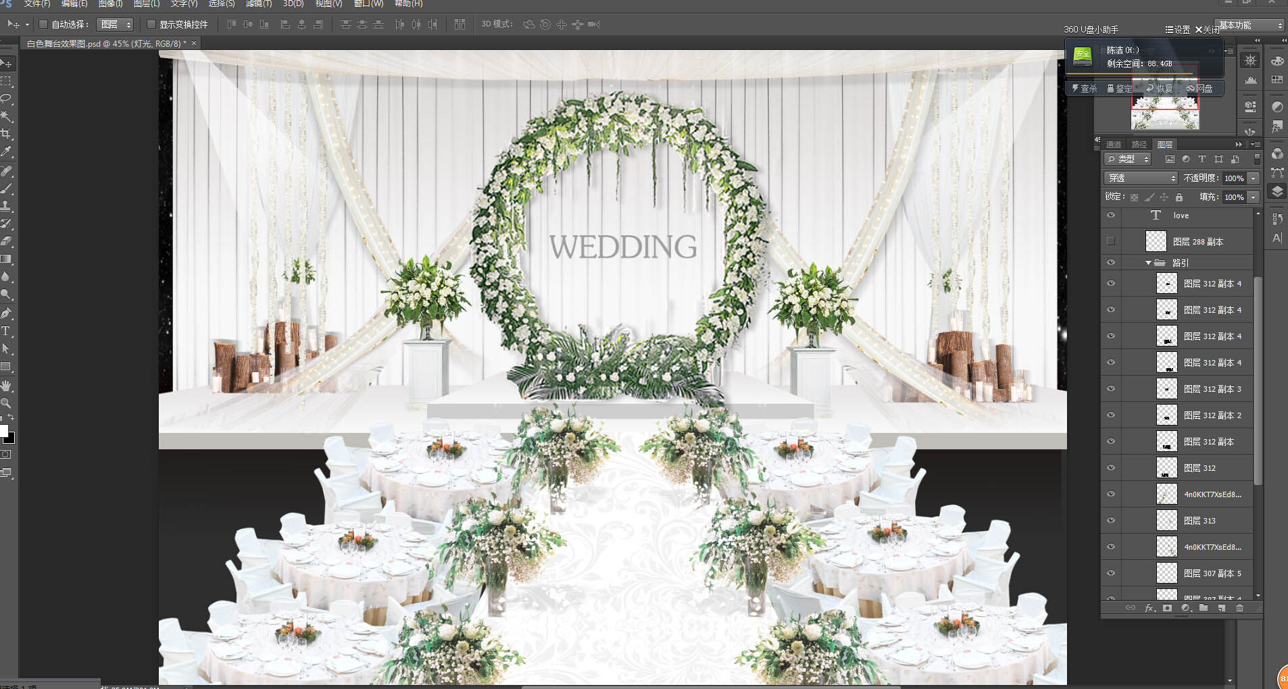Screen dimensions: 1288x689
Task: Open the Swatches panel icon
Action: pos(1277,80)
